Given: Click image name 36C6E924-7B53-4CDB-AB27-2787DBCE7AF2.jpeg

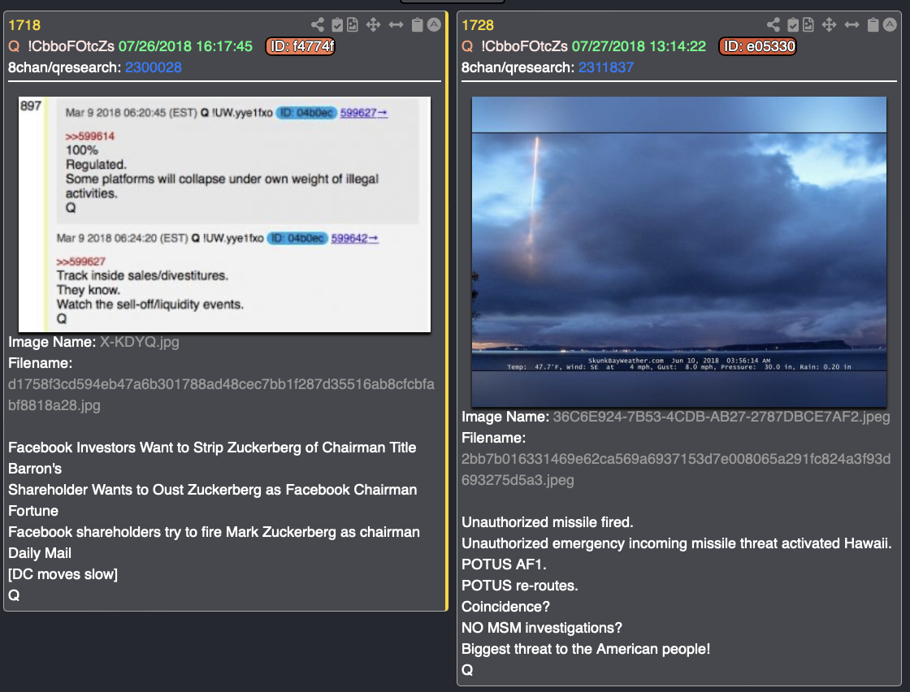Looking at the screenshot, I should tap(721, 417).
